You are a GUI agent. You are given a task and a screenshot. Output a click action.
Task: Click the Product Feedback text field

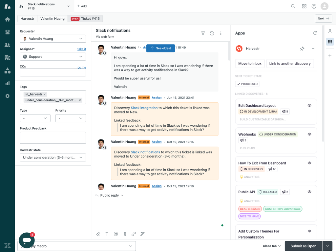(x=53, y=138)
